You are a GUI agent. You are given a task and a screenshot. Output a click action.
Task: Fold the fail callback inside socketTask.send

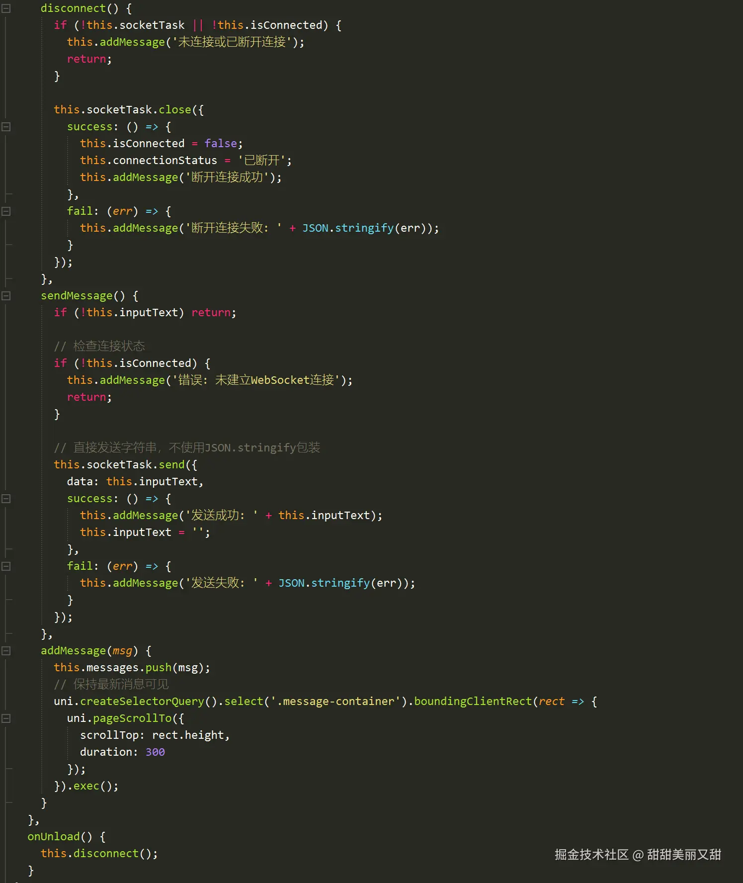pyautogui.click(x=6, y=566)
